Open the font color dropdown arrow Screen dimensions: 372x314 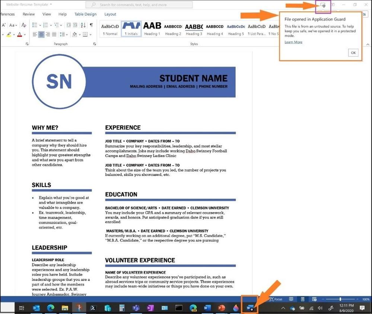pyautogui.click(x=25, y=35)
